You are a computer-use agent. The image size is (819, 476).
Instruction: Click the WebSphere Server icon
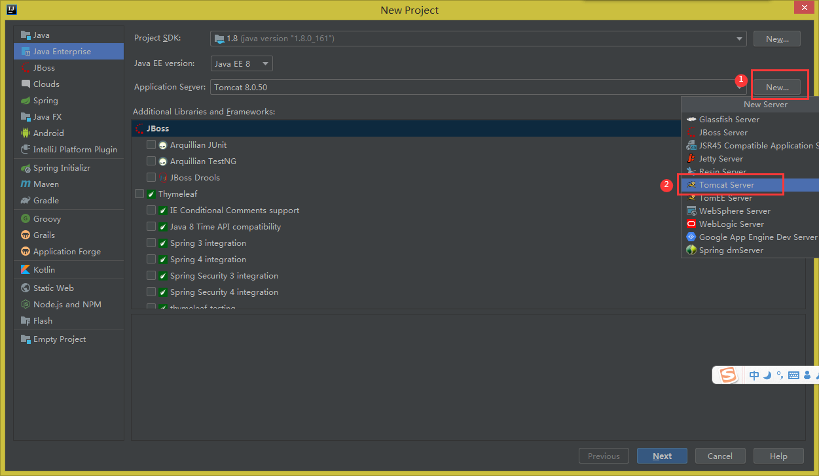tap(691, 211)
